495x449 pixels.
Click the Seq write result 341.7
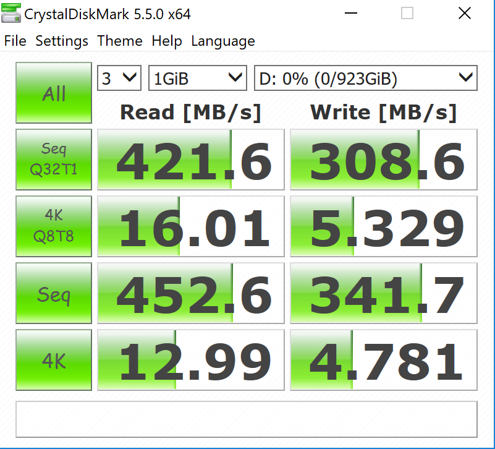pos(384,293)
